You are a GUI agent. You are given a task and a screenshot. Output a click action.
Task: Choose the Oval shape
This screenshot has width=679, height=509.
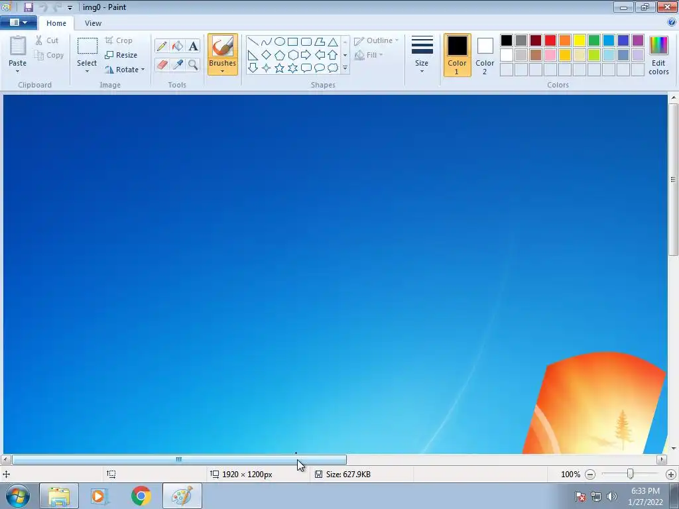[x=280, y=42]
